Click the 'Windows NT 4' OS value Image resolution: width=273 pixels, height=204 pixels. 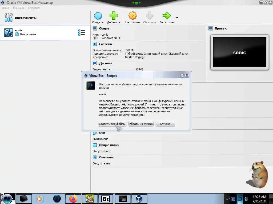pyautogui.click(x=111, y=38)
